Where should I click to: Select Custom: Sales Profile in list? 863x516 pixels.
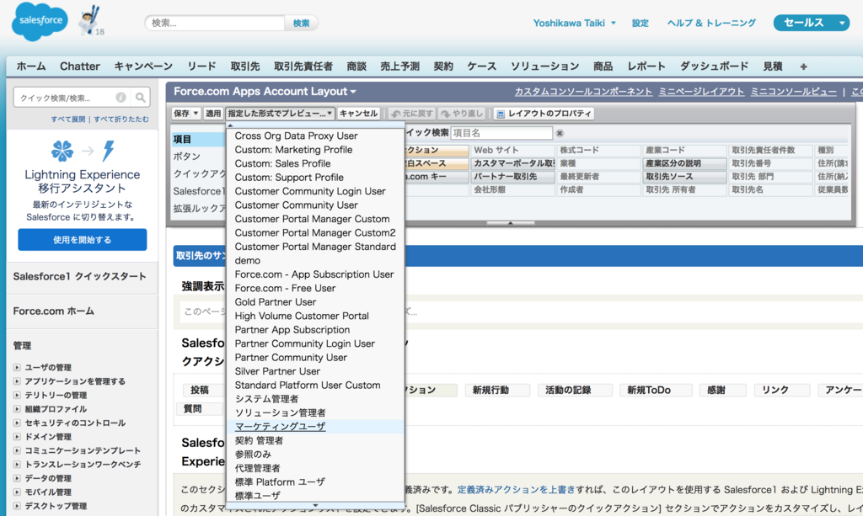(x=282, y=163)
